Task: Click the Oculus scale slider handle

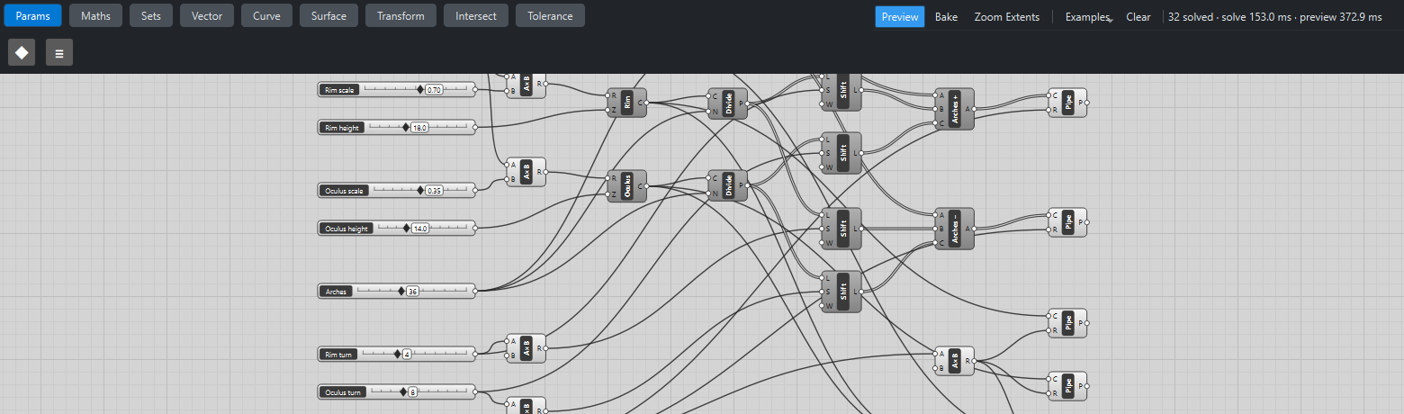Action: 419,190
